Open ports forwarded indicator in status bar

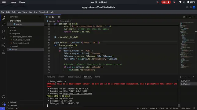(x=17, y=108)
